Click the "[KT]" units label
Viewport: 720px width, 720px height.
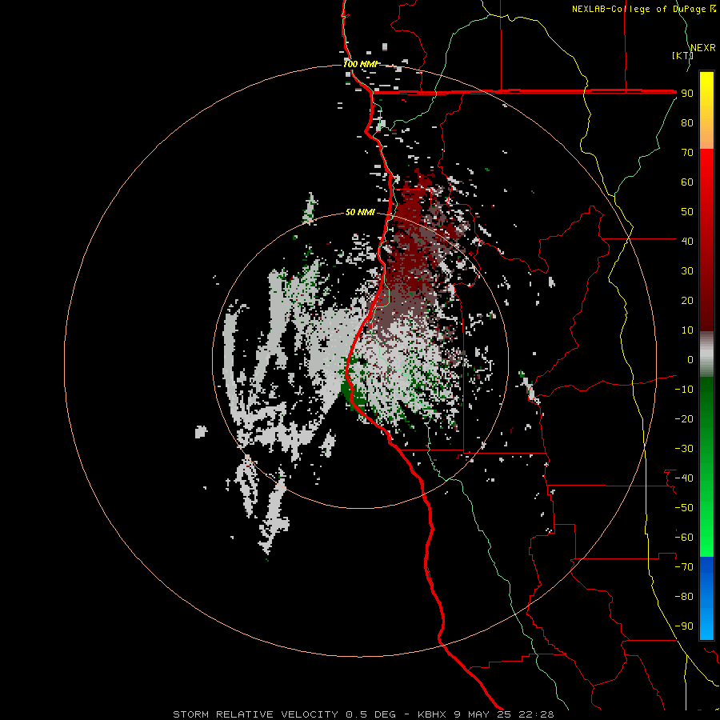click(682, 55)
